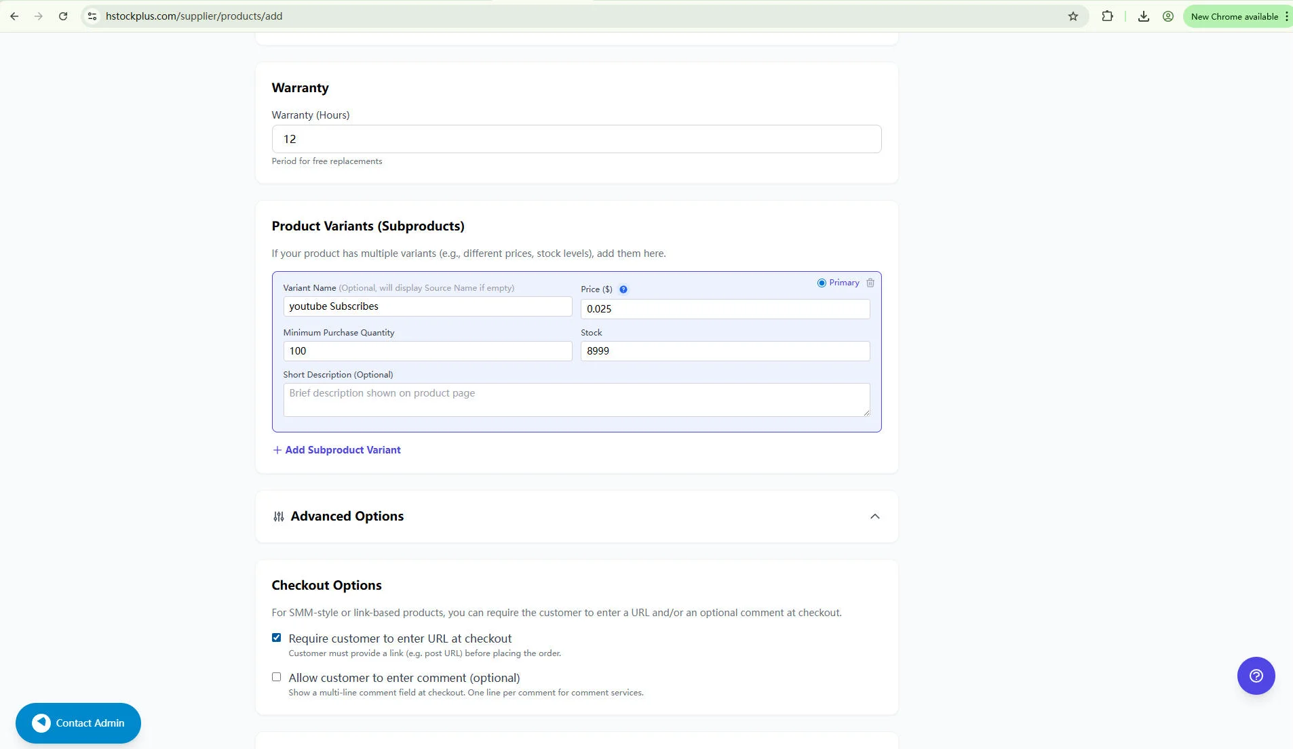
Task: Open Chrome downloads icon
Action: point(1143,16)
